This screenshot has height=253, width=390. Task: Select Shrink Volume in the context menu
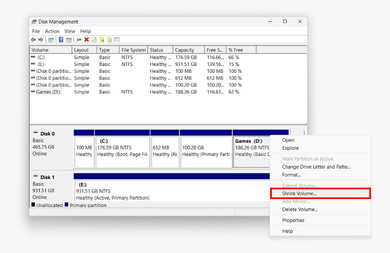[321, 193]
